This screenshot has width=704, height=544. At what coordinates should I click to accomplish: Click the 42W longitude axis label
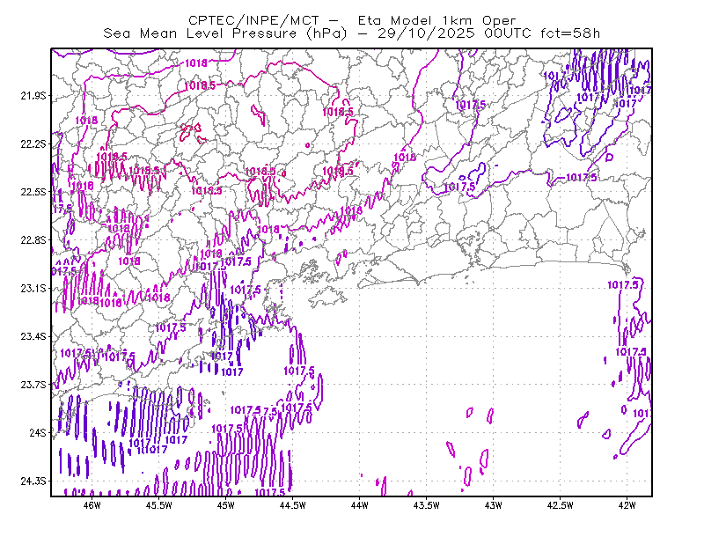627,505
